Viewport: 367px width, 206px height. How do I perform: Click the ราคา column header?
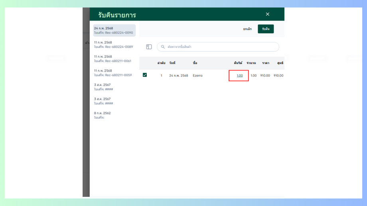pyautogui.click(x=266, y=63)
